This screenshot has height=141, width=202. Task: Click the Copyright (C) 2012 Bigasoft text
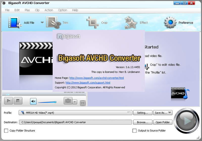tap(90, 87)
